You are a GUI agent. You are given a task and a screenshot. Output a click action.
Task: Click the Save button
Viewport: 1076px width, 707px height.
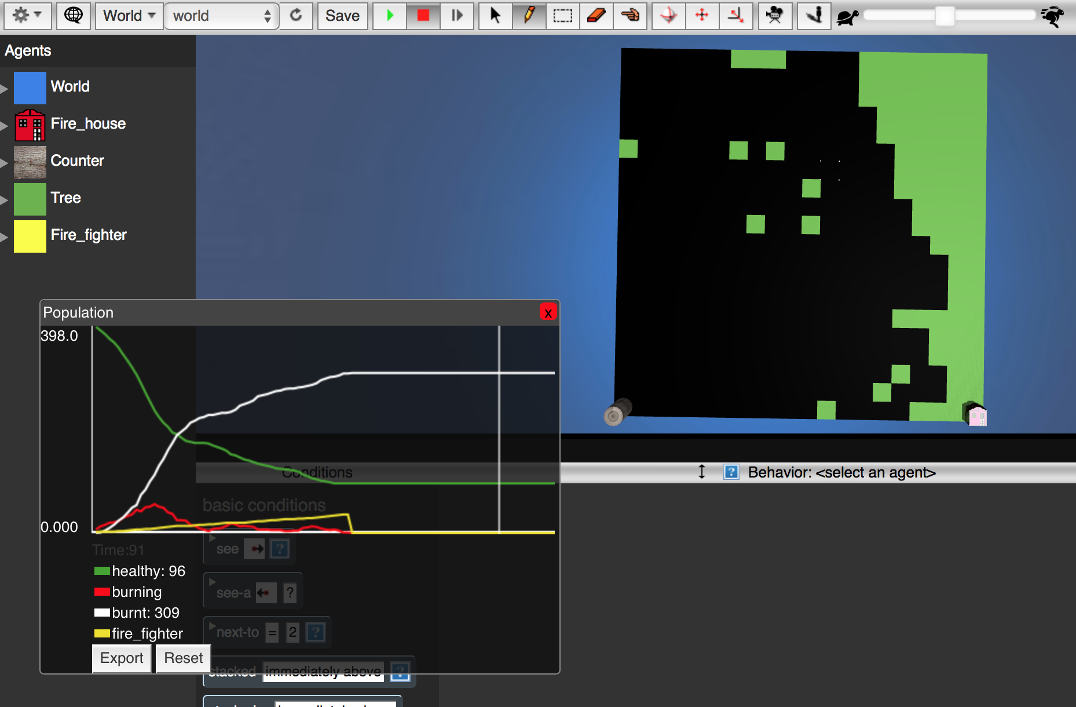(x=342, y=16)
